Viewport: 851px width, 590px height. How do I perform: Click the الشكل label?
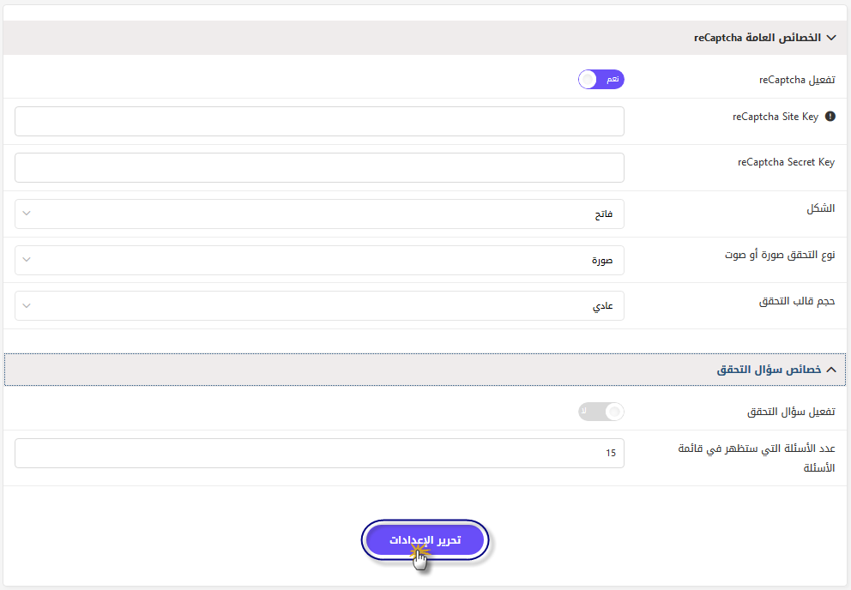click(821, 208)
